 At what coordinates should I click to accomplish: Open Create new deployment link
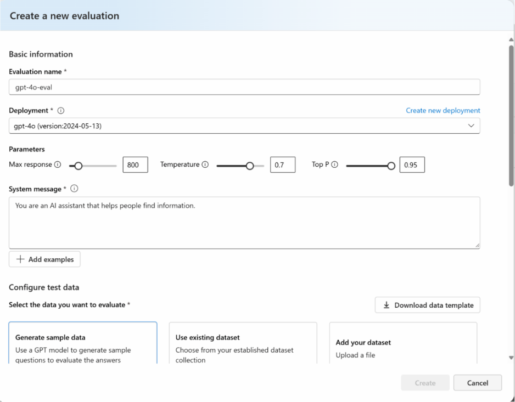click(443, 110)
